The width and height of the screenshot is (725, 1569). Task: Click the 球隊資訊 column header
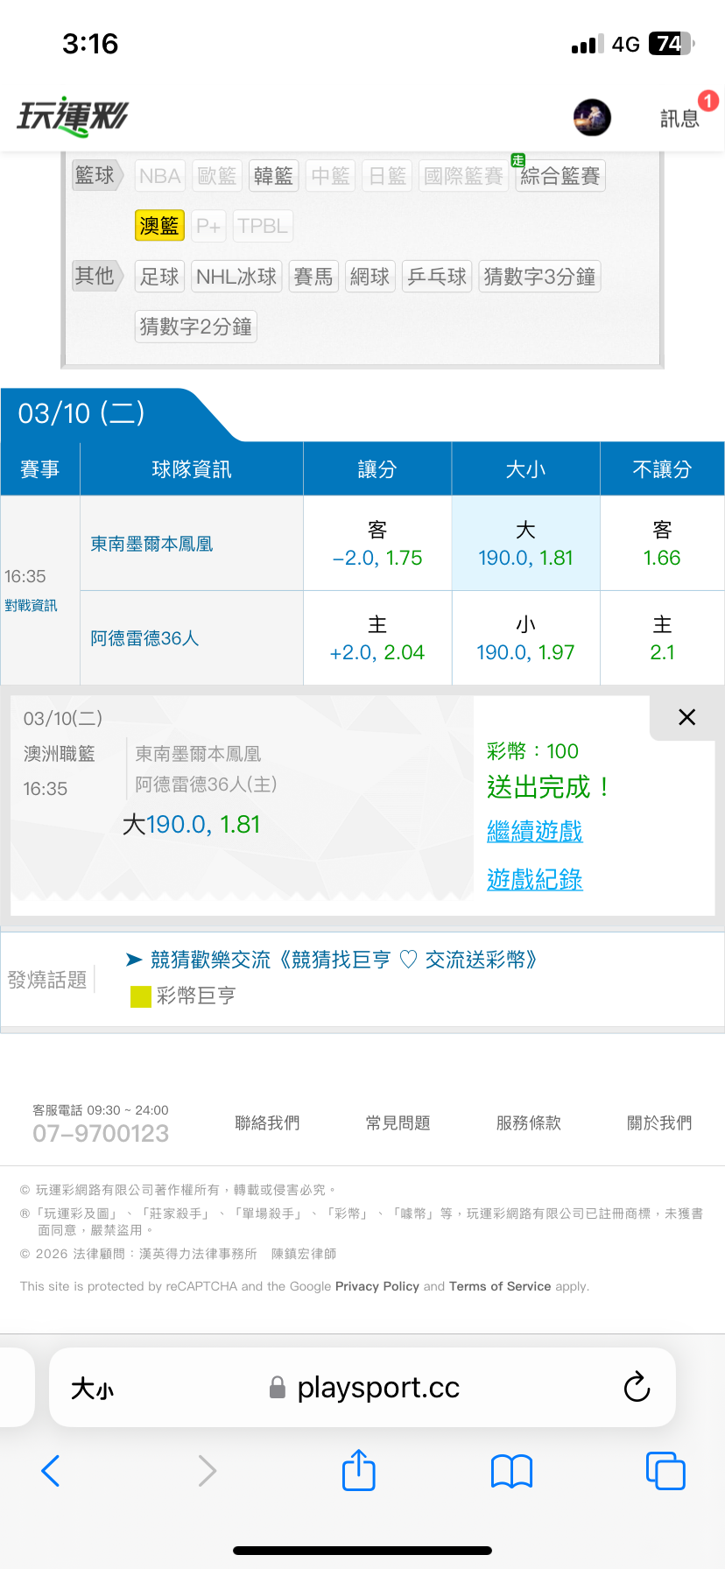coord(192,469)
